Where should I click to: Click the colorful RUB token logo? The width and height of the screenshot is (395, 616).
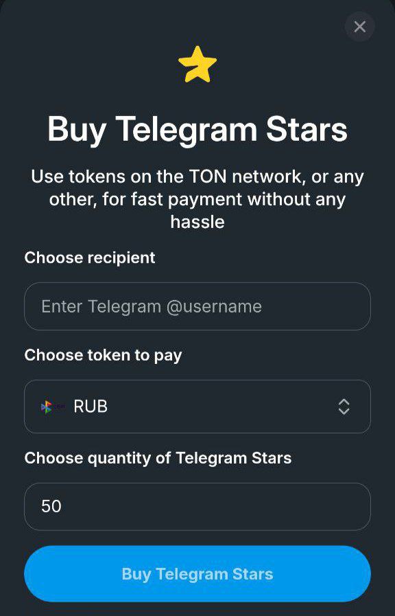(x=47, y=407)
